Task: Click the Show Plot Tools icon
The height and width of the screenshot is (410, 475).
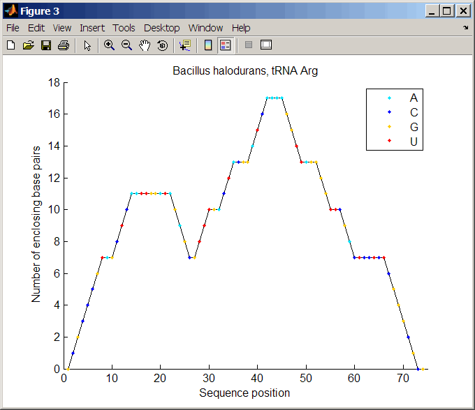Action: [x=266, y=45]
